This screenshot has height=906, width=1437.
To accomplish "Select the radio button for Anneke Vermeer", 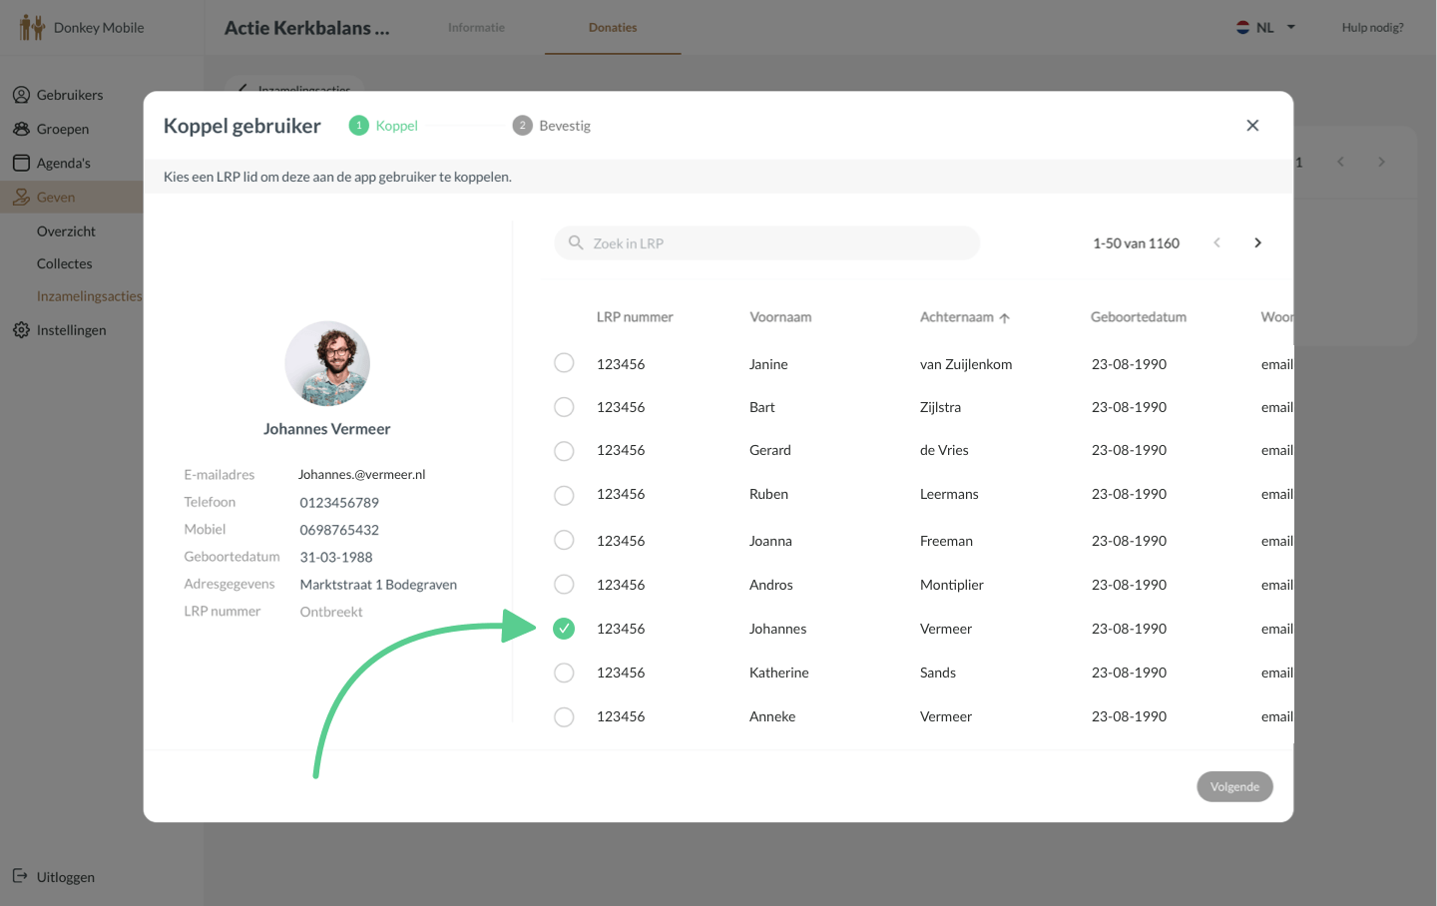I will point(564,716).
